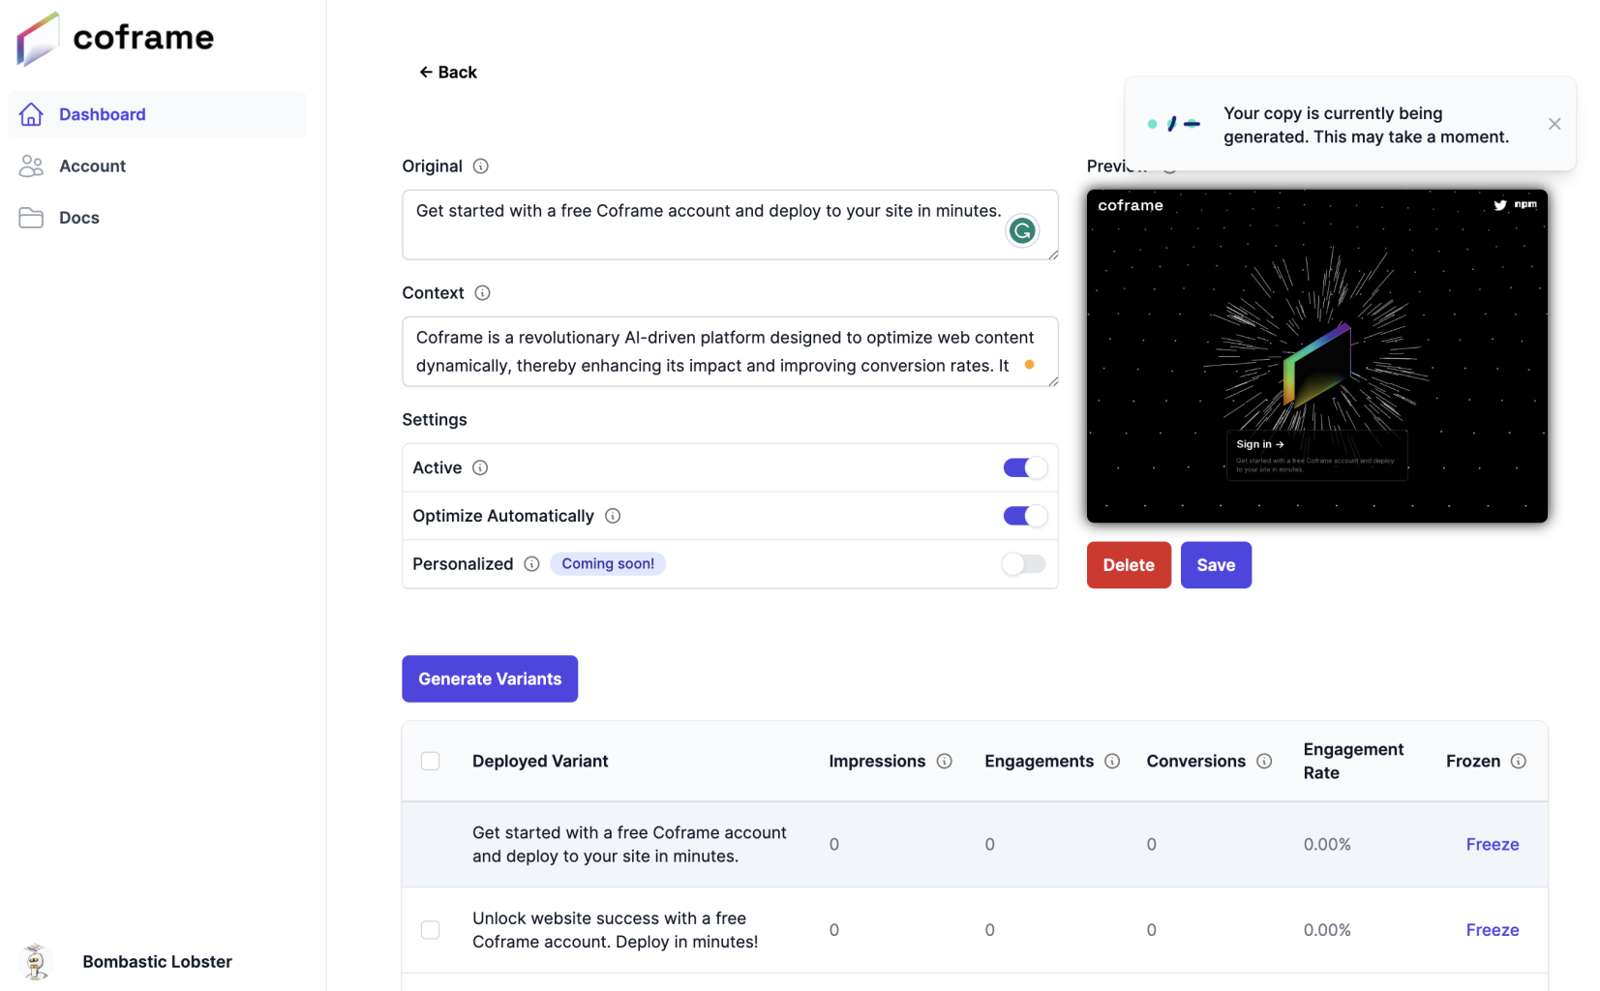Freeze the Unlock website success variant
1600x991 pixels.
1492,930
